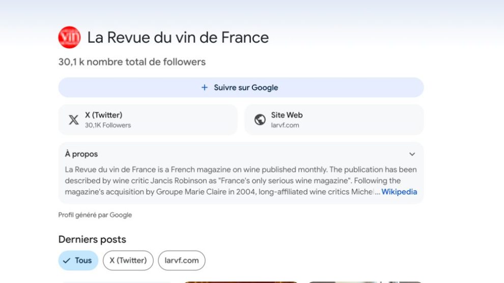
Task: Click the 30,1K Followers text under X (Twitter)
Action: click(108, 125)
